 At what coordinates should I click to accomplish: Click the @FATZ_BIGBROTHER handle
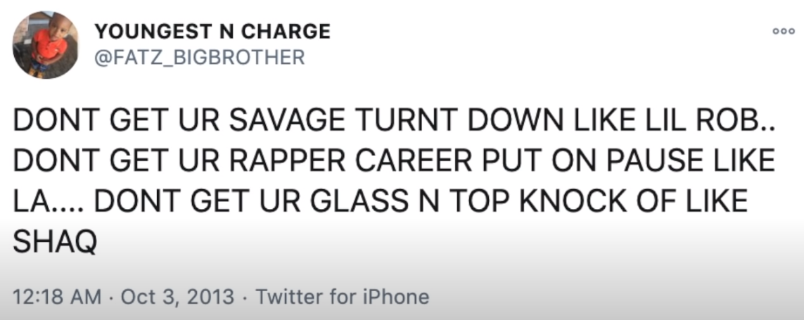tap(200, 57)
